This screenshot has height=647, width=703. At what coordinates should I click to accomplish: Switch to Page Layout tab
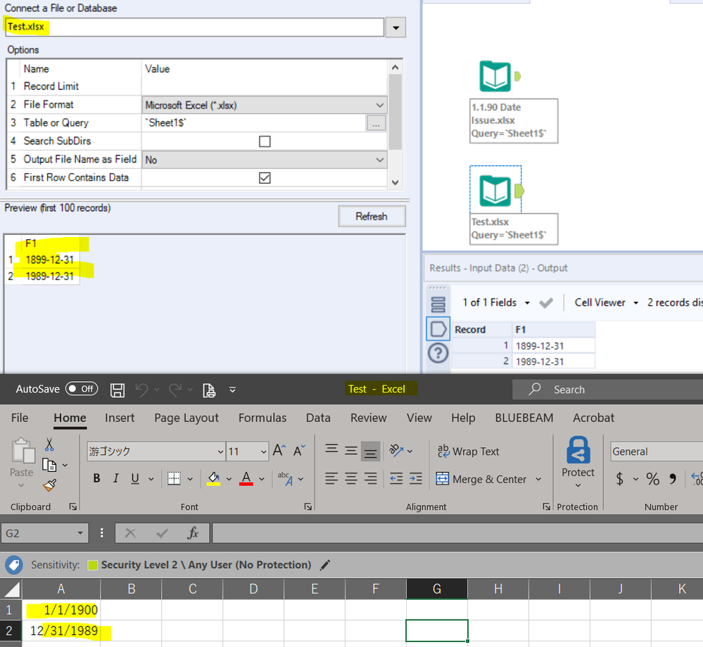pyautogui.click(x=186, y=418)
